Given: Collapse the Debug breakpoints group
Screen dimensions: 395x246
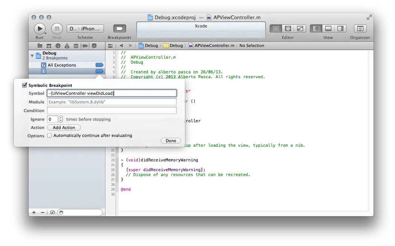Looking at the screenshot, I should 32,56.
